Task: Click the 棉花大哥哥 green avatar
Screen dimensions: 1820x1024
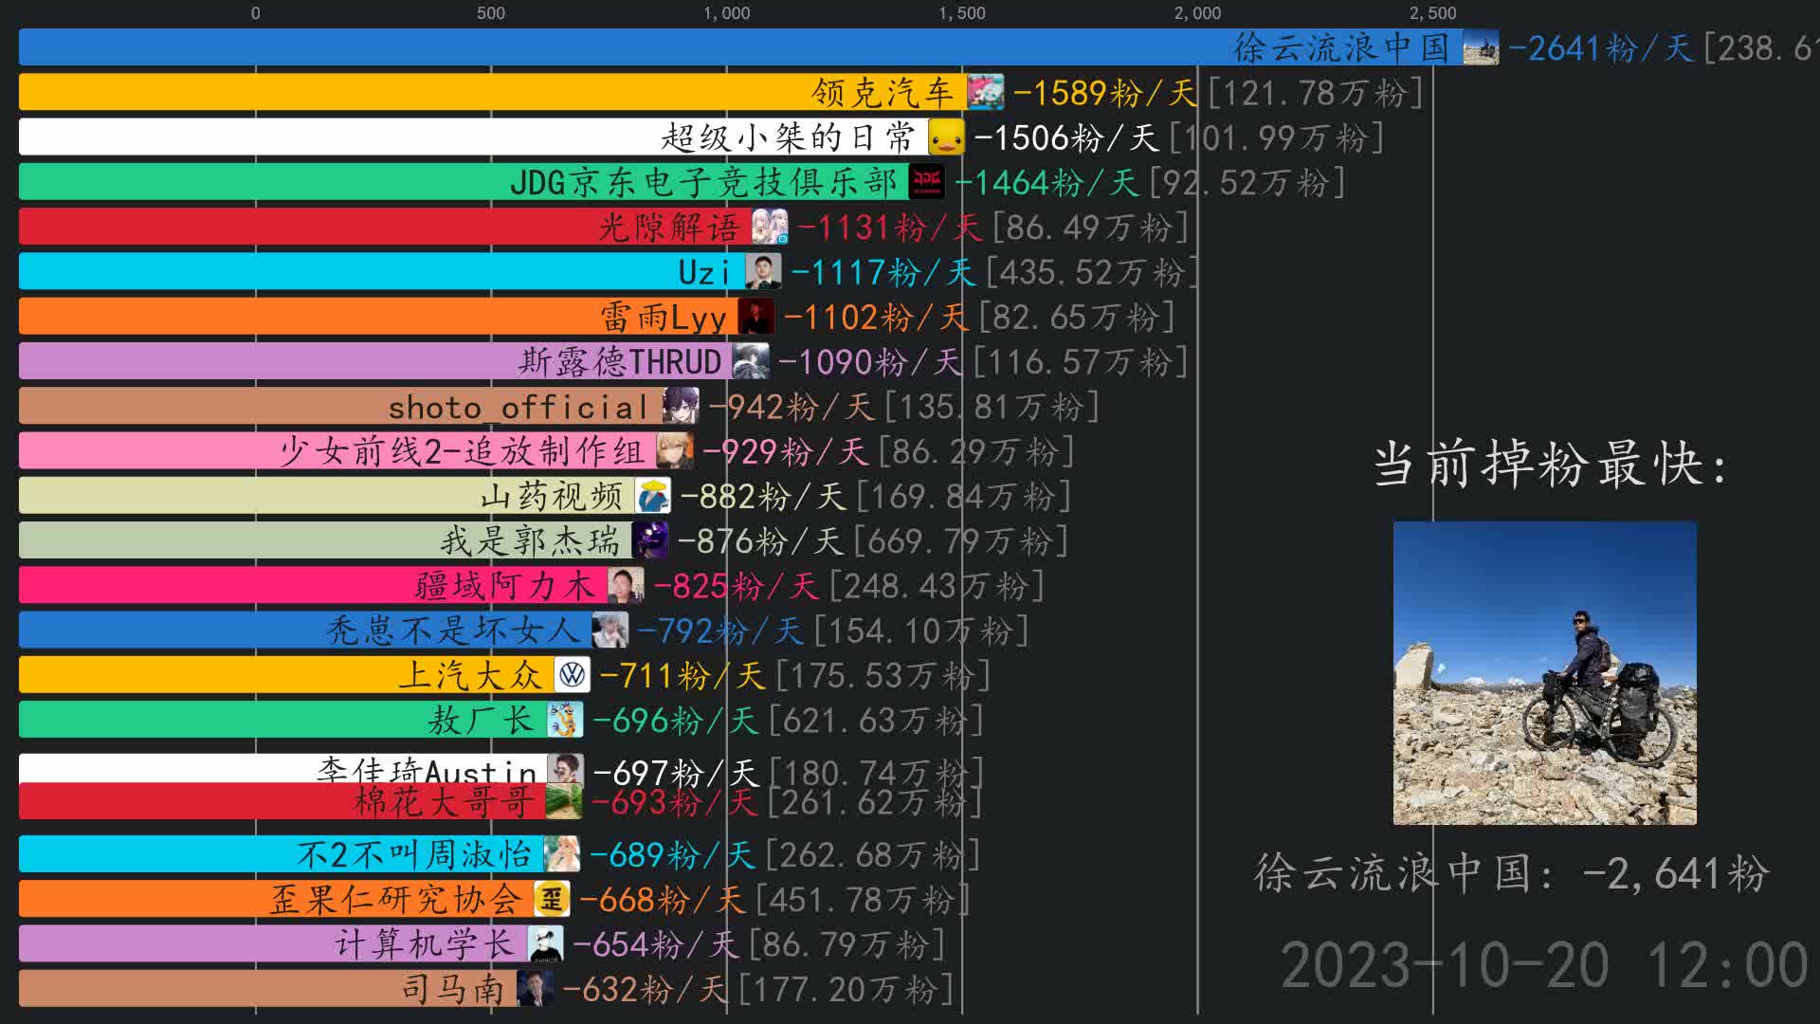Action: tap(563, 802)
